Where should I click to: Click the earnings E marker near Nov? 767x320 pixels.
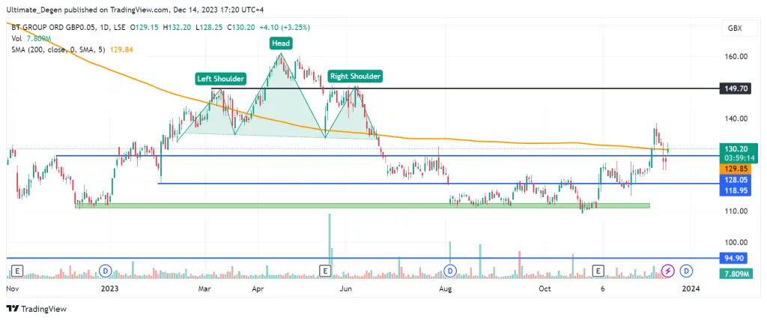(x=18, y=270)
